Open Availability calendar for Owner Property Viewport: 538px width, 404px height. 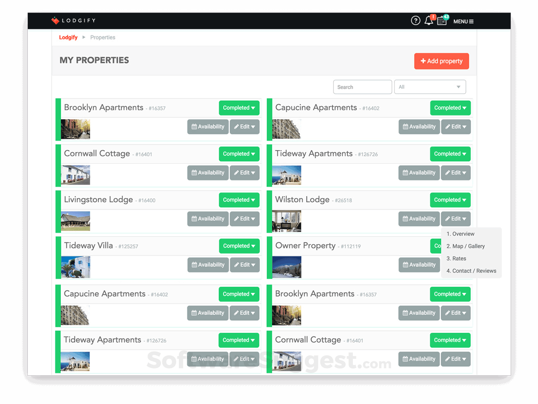pyautogui.click(x=419, y=265)
